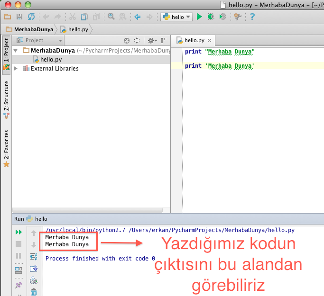Navigate forward with the right arrow icon

(x=149, y=17)
